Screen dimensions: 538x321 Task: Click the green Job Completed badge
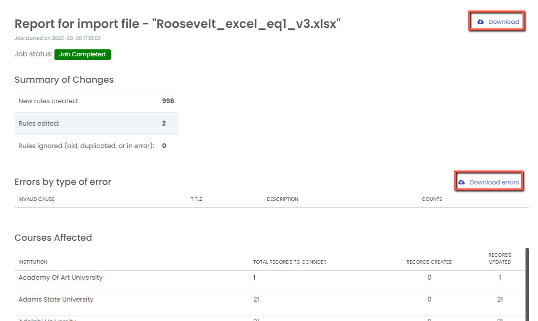pos(82,54)
